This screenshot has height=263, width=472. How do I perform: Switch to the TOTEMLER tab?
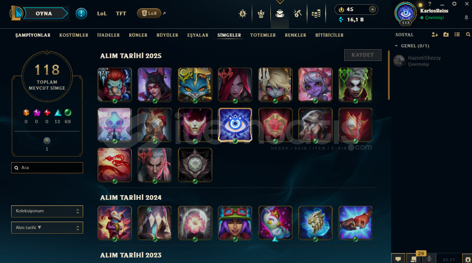click(x=263, y=35)
